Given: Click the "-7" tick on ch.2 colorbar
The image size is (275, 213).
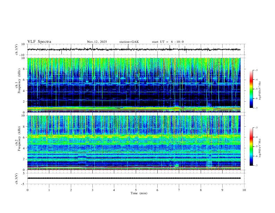Looking at the screenshot, I should [x=256, y=166].
